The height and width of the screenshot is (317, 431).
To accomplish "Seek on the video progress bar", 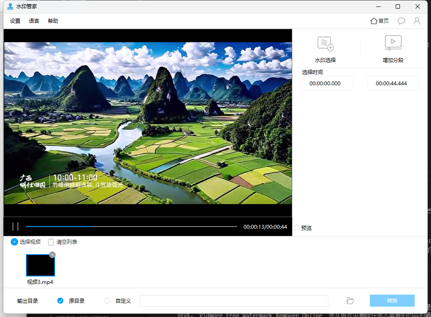I will [131, 227].
